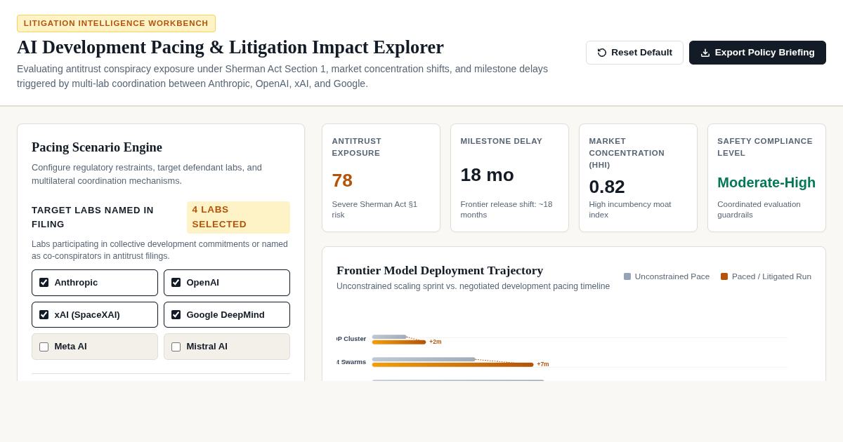Click the Milestone Delay card

(x=510, y=178)
